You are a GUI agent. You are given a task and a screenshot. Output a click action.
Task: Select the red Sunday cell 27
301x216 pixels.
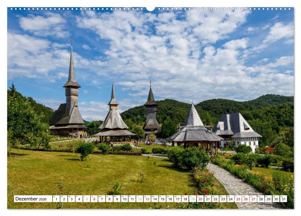pyautogui.click(x=253, y=199)
